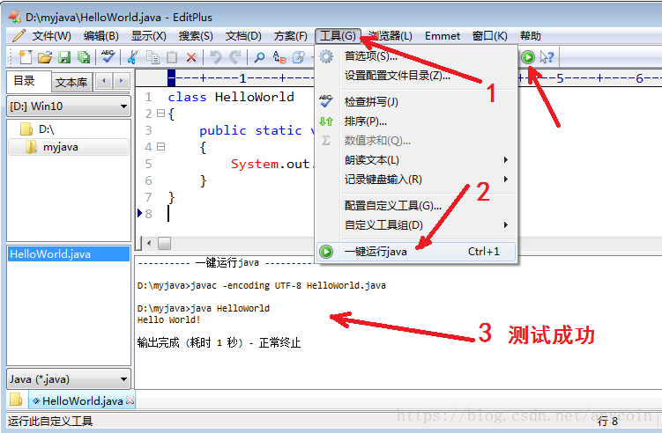Choose 设置配置文件目录(Z)...
This screenshot has width=662, height=433.
417,76
